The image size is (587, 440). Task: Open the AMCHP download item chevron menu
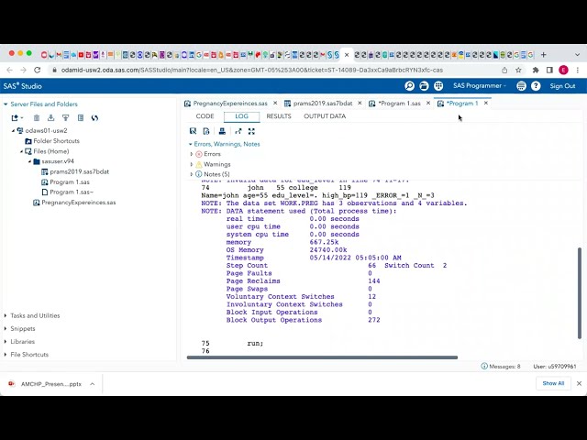(92, 384)
